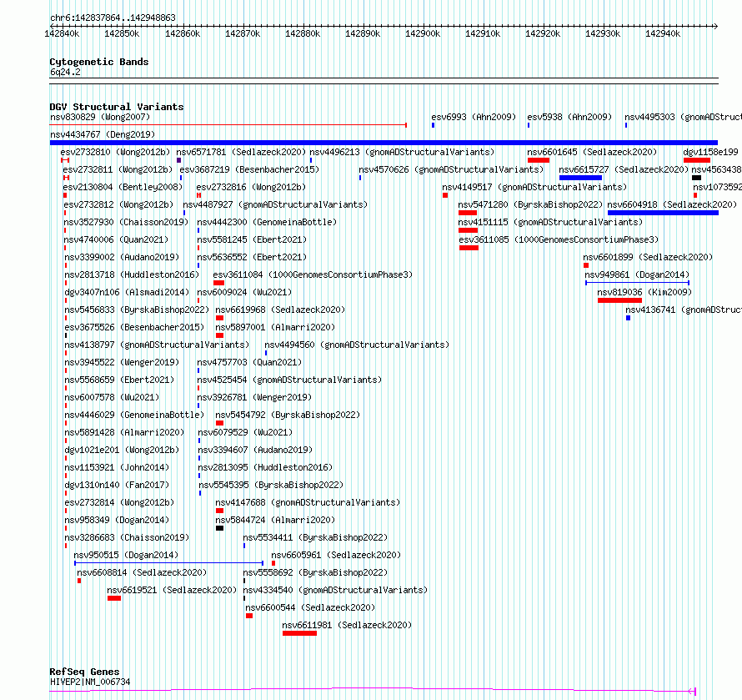This screenshot has height=700, width=742.
Task: Click nsv5454792 (ByrskaBishop2022) label
Action: (288, 415)
